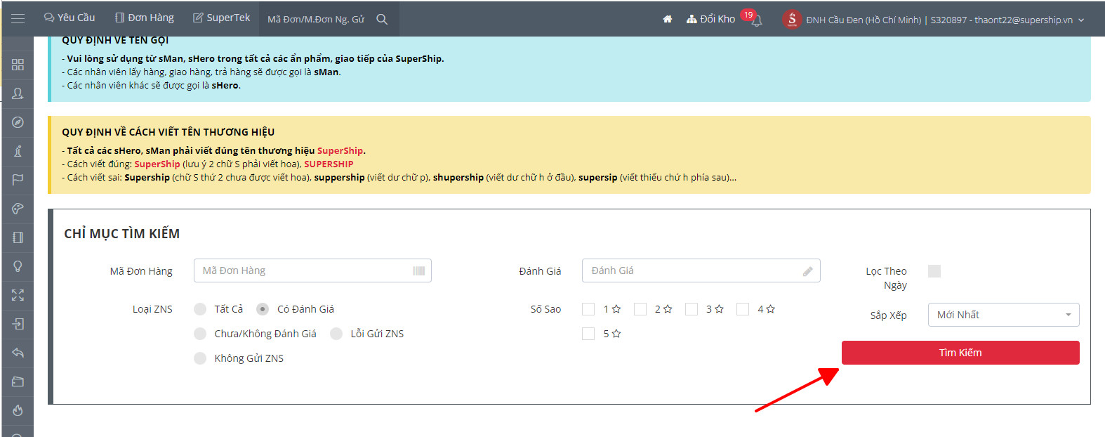Focus the Đánh Giá input field
1105x437 pixels.
click(x=701, y=270)
